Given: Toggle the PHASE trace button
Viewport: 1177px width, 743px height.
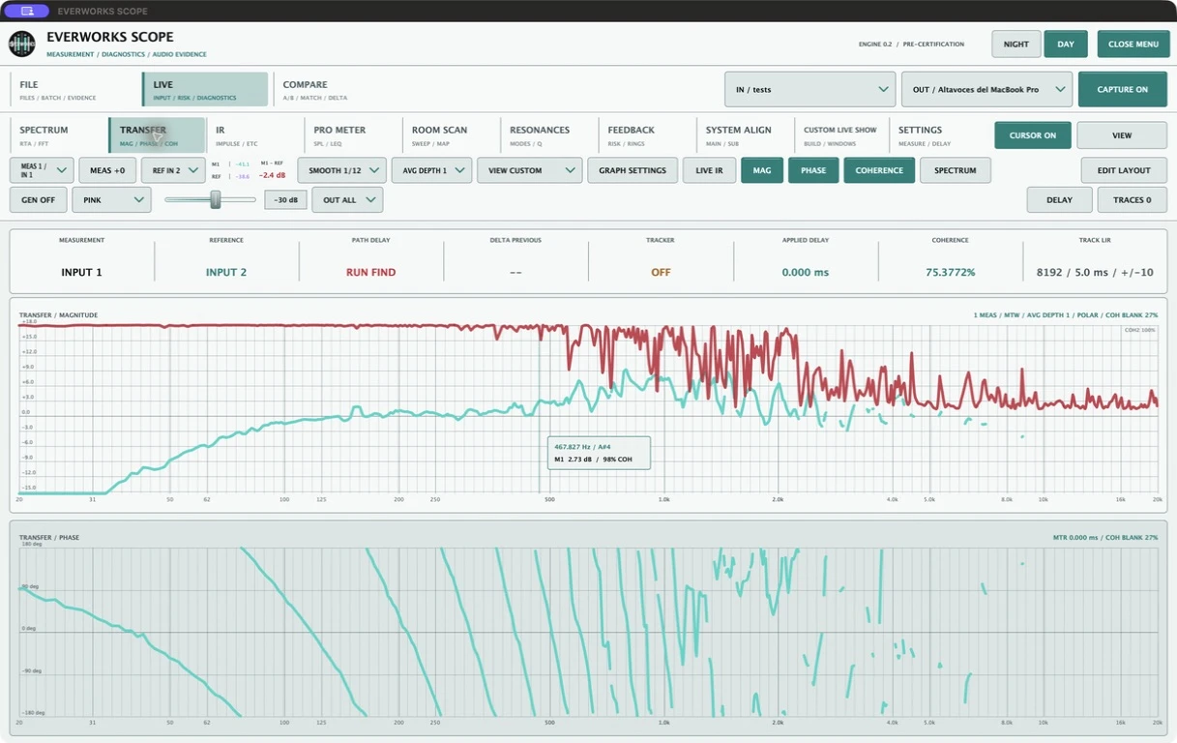Looking at the screenshot, I should pyautogui.click(x=813, y=170).
